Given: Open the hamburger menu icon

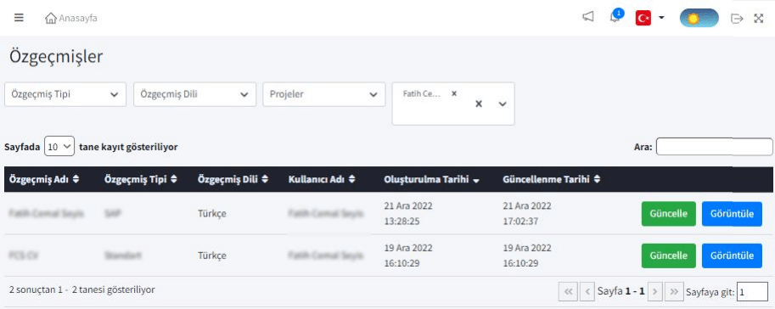Looking at the screenshot, I should coord(19,18).
